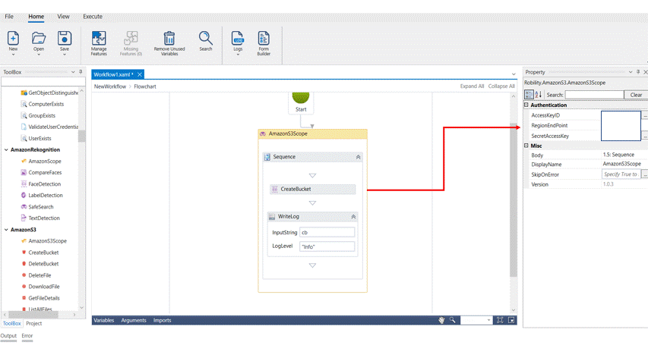Switch to the Execute menu tab
This screenshot has height=364, width=648.
(93, 16)
